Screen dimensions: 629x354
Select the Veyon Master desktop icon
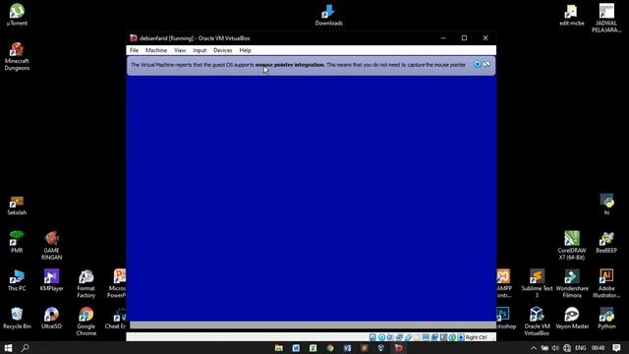[572, 318]
